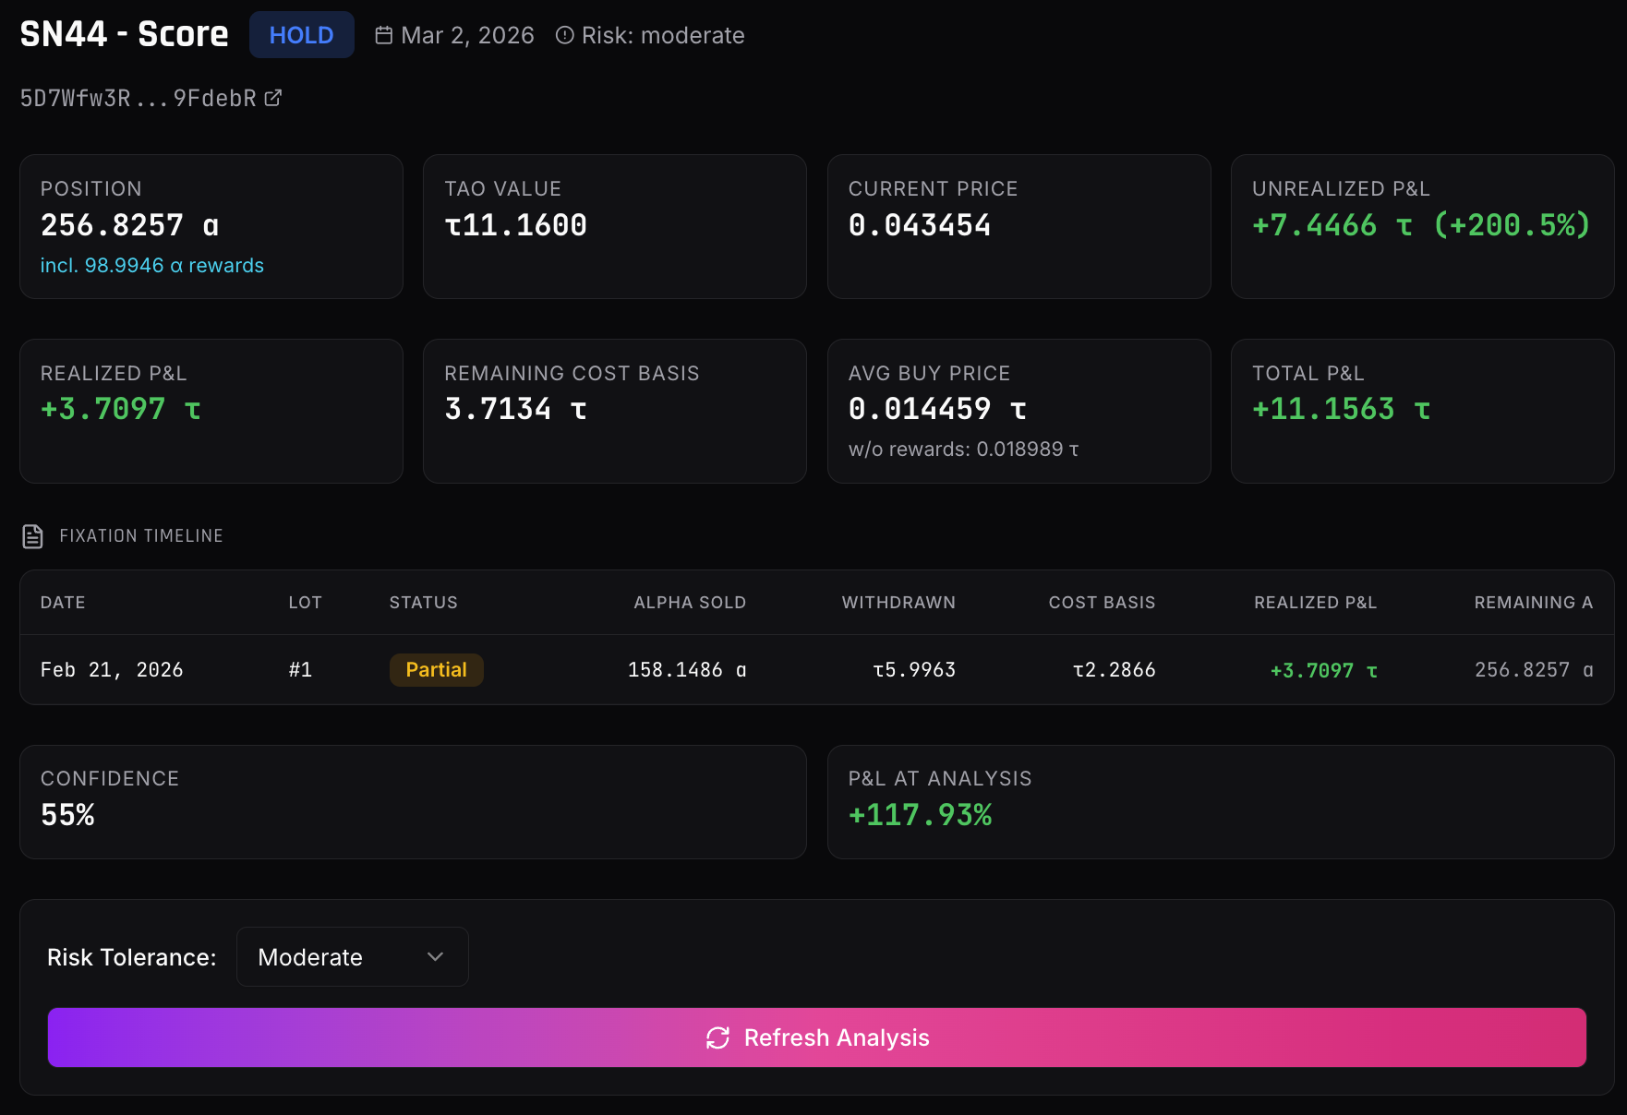This screenshot has width=1627, height=1115.
Task: Click the REALIZED P&L column header in table
Action: point(1315,603)
